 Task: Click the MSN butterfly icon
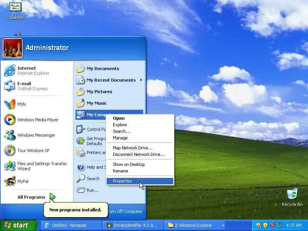pos(10,104)
